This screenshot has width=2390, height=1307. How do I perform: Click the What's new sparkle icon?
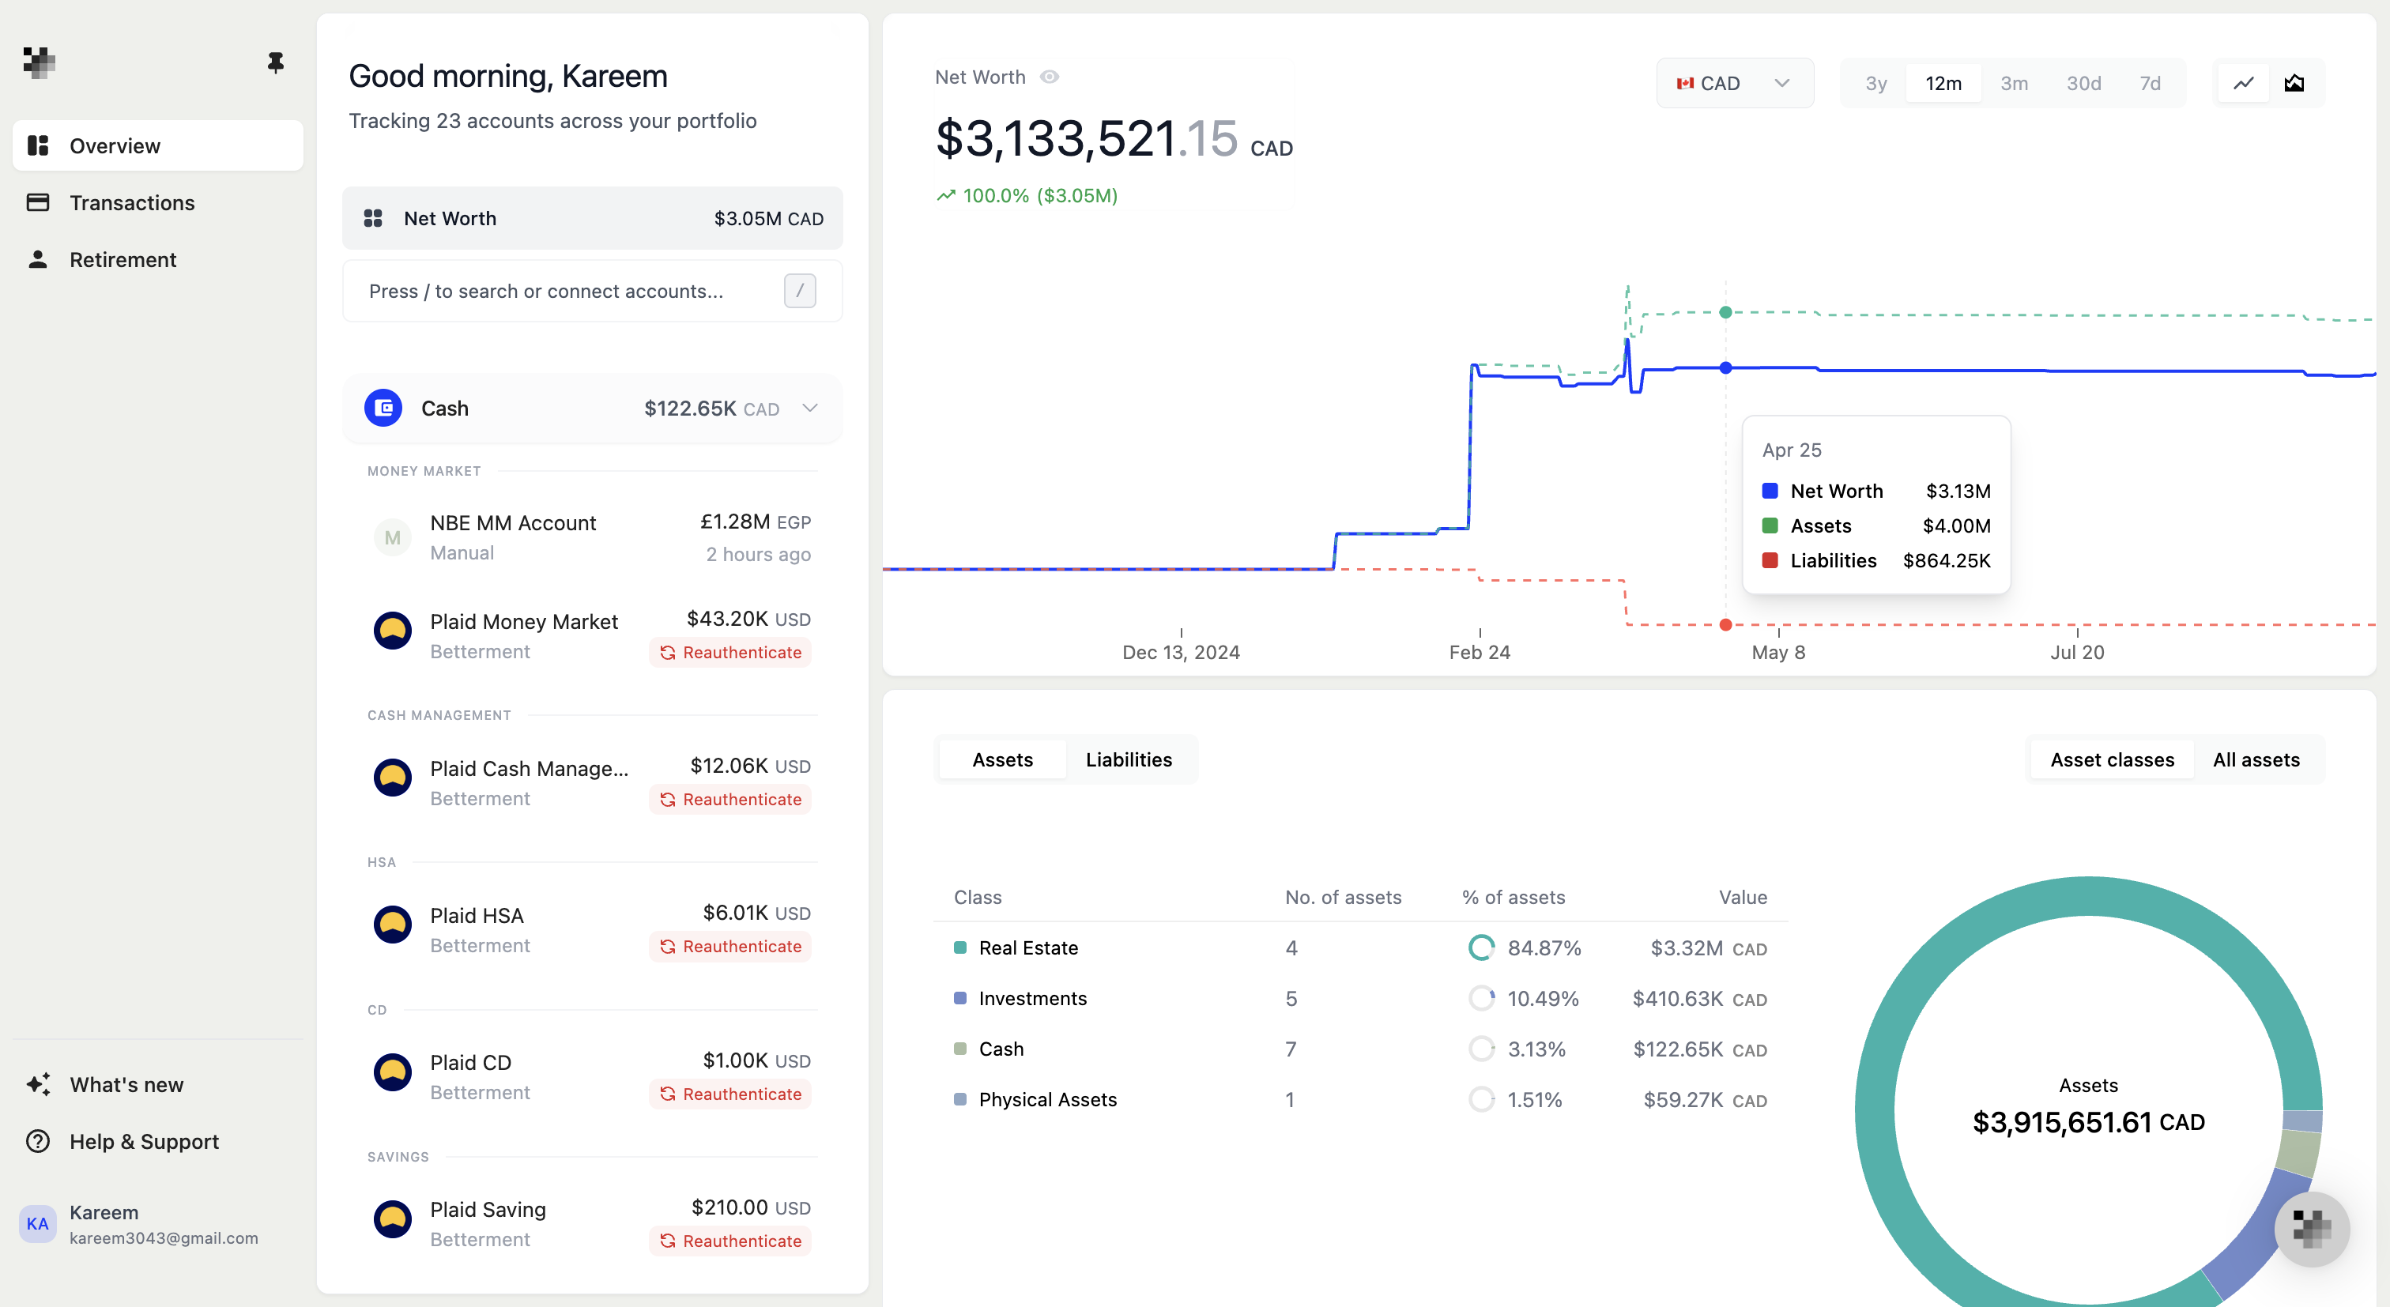pos(38,1083)
